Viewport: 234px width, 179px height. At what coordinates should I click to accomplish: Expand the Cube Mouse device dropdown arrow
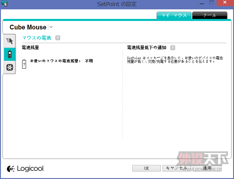pos(51,27)
